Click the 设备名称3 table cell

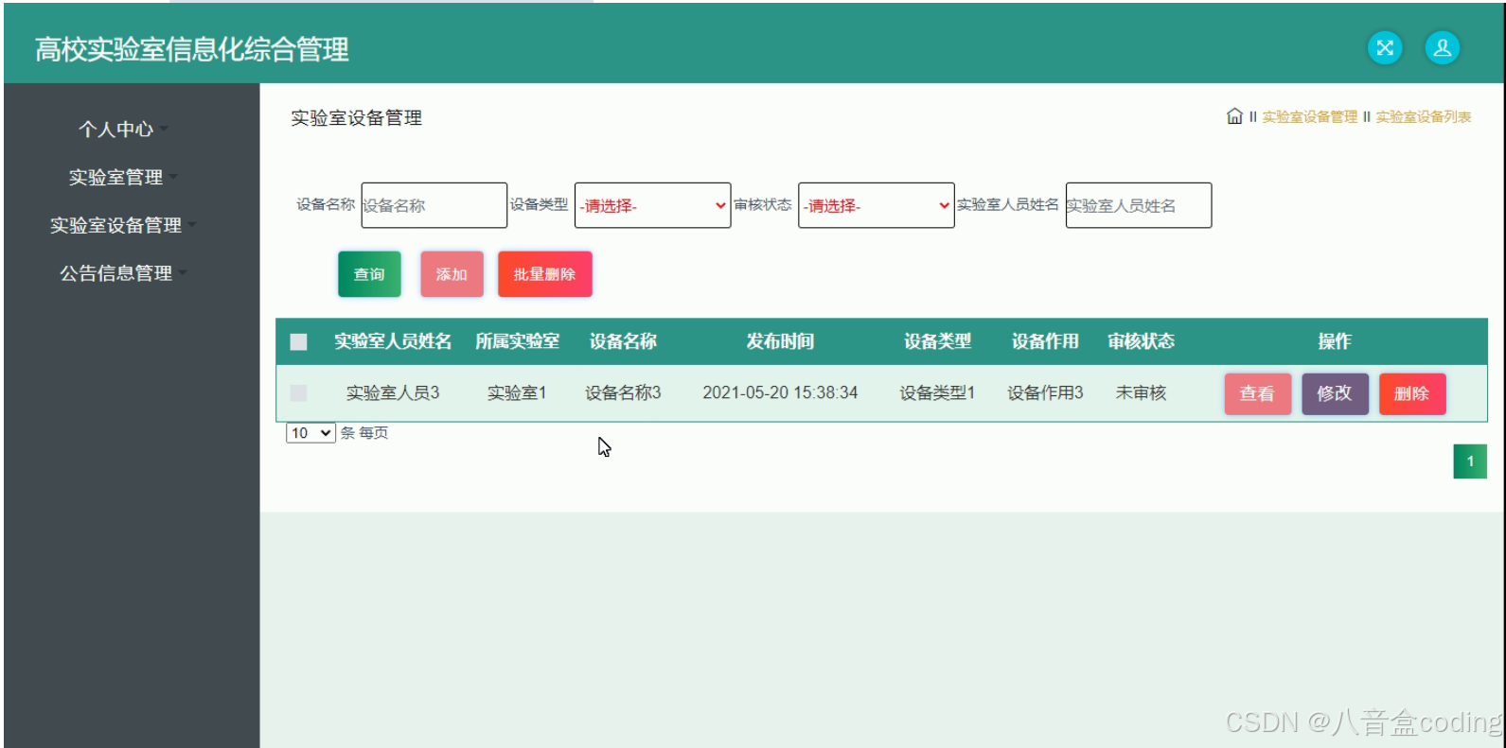point(623,393)
